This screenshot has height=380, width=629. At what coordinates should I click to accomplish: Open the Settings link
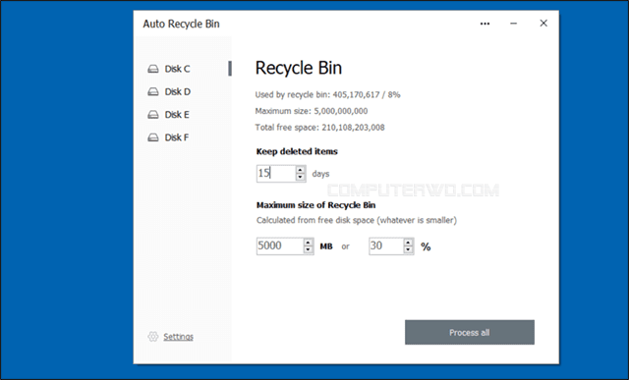tap(178, 337)
